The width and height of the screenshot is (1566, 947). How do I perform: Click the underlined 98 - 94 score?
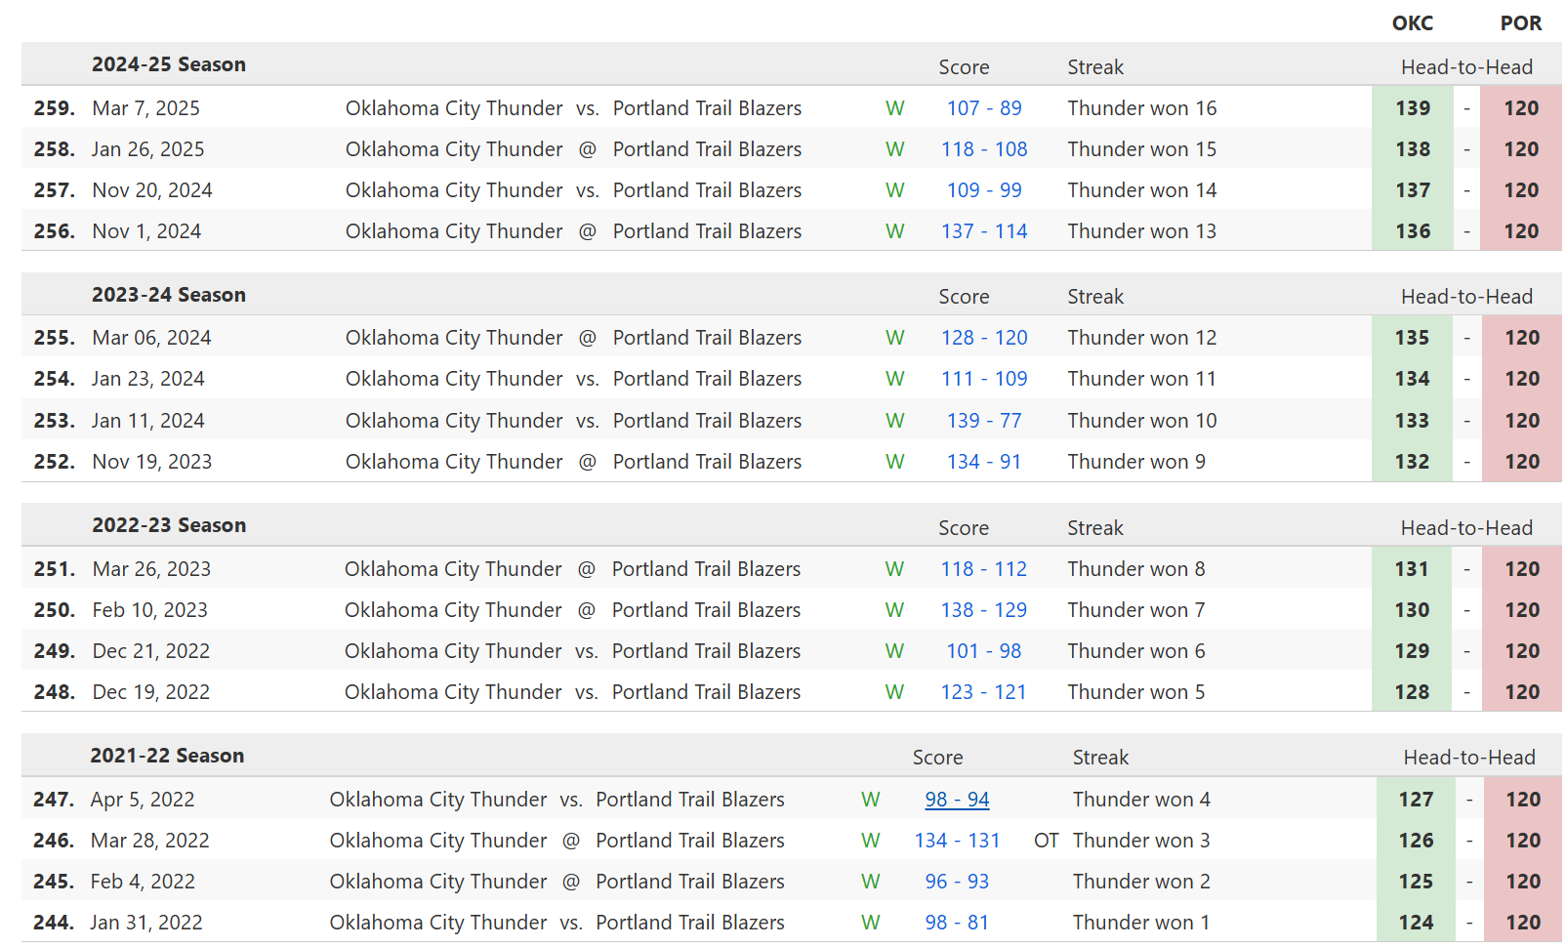click(x=957, y=800)
